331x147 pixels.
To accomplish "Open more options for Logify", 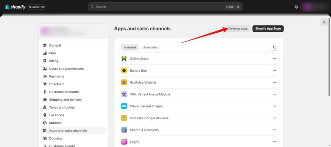I will tap(274, 142).
